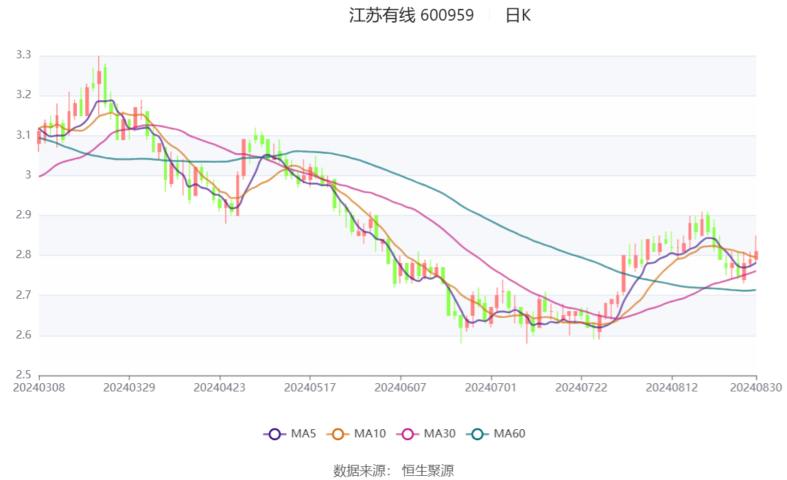Click the y-axis value 2.7

point(23,295)
